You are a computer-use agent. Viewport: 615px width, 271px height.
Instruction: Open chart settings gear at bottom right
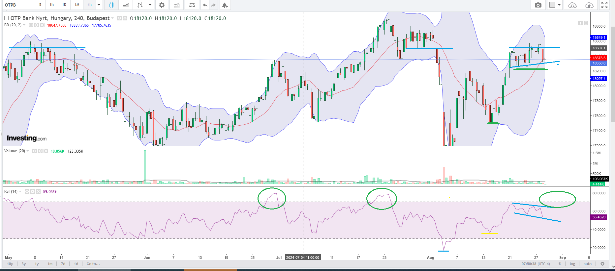602,264
